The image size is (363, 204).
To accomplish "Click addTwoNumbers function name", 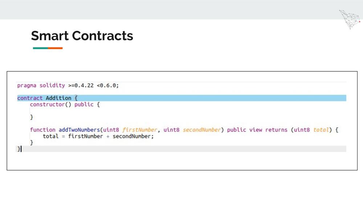I will [79, 130].
